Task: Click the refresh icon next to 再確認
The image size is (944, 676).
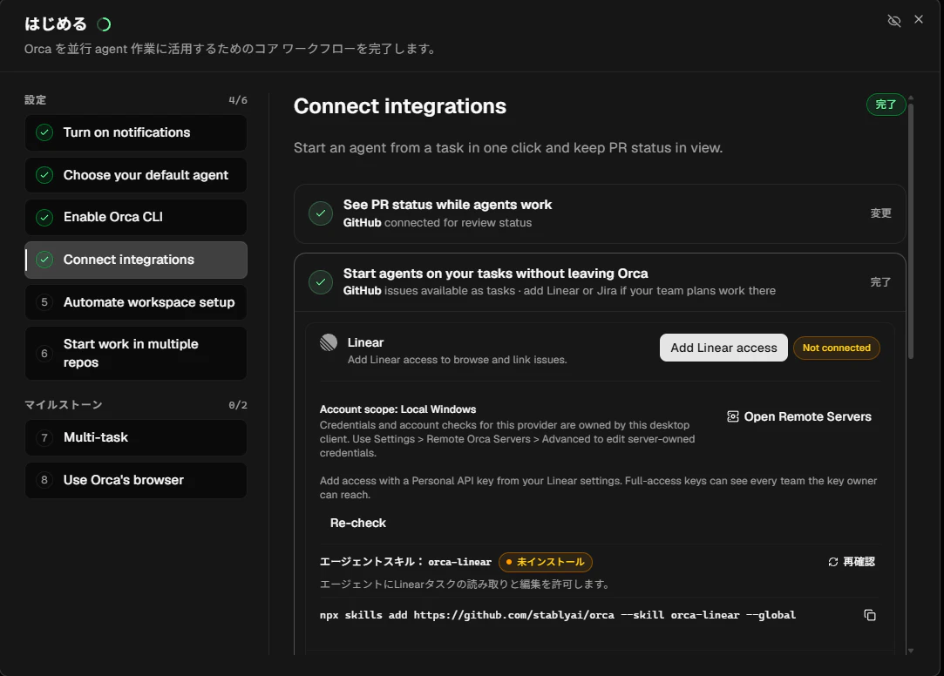Action: coord(833,562)
